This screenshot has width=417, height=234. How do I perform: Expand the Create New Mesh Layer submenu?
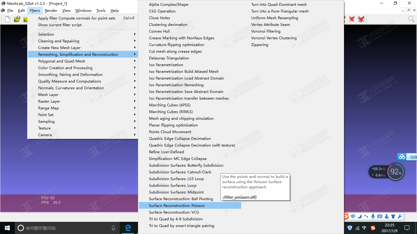[x=83, y=48]
